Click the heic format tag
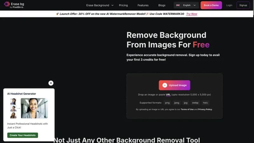254x143 pixels. tap(205, 103)
